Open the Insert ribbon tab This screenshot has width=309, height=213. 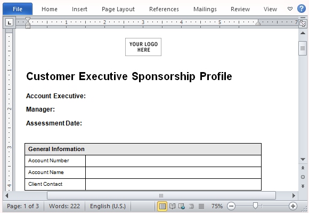[79, 9]
